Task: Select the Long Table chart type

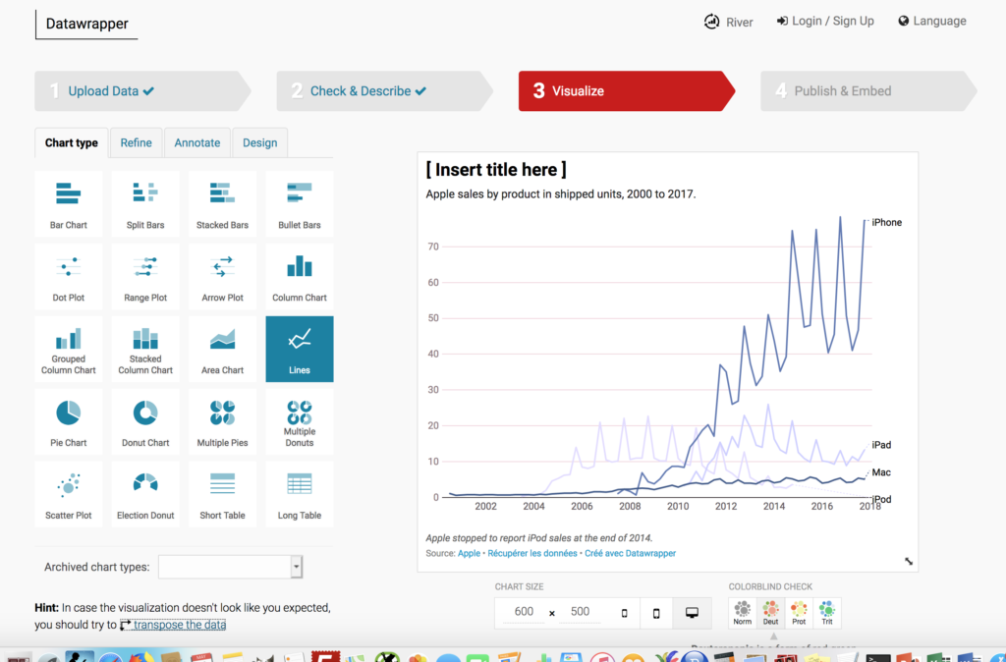Action: tap(299, 493)
